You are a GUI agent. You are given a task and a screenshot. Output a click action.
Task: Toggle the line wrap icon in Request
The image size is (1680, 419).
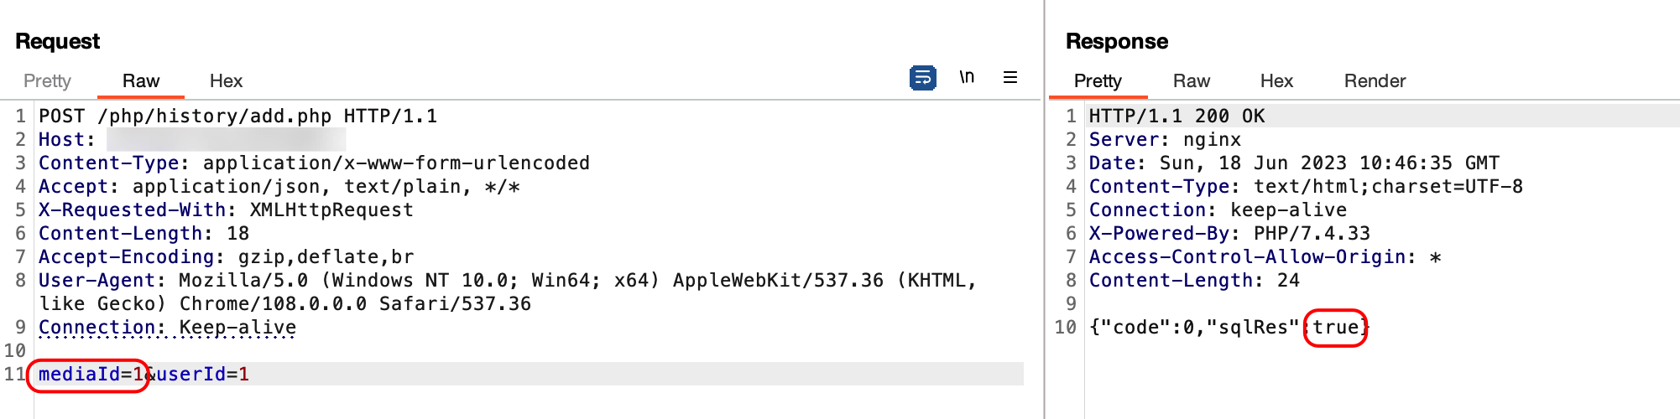(x=922, y=78)
